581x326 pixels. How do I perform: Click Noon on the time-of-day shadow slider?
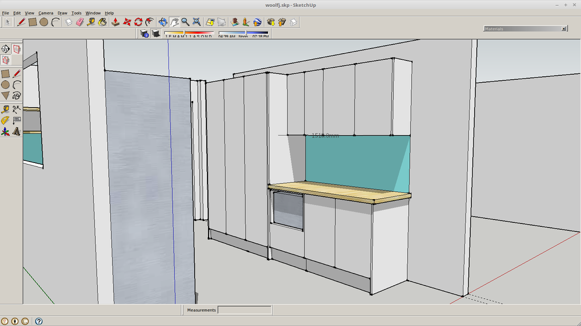pos(245,34)
